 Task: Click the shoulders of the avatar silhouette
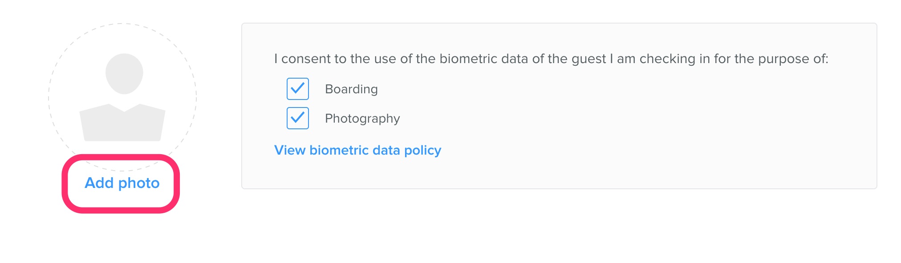point(122,123)
